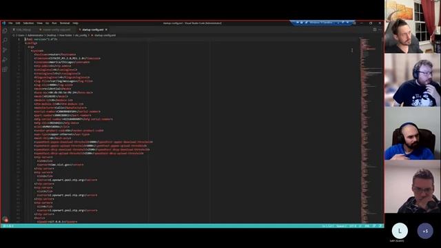441x248 pixels.
Task: Open the Extensions view in the activity bar
Action: [x=5, y=69]
